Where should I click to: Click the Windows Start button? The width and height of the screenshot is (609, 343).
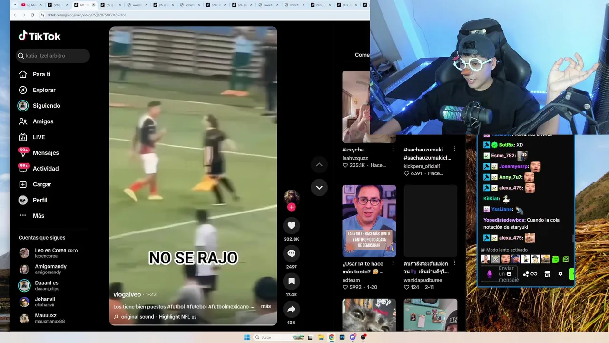click(247, 337)
